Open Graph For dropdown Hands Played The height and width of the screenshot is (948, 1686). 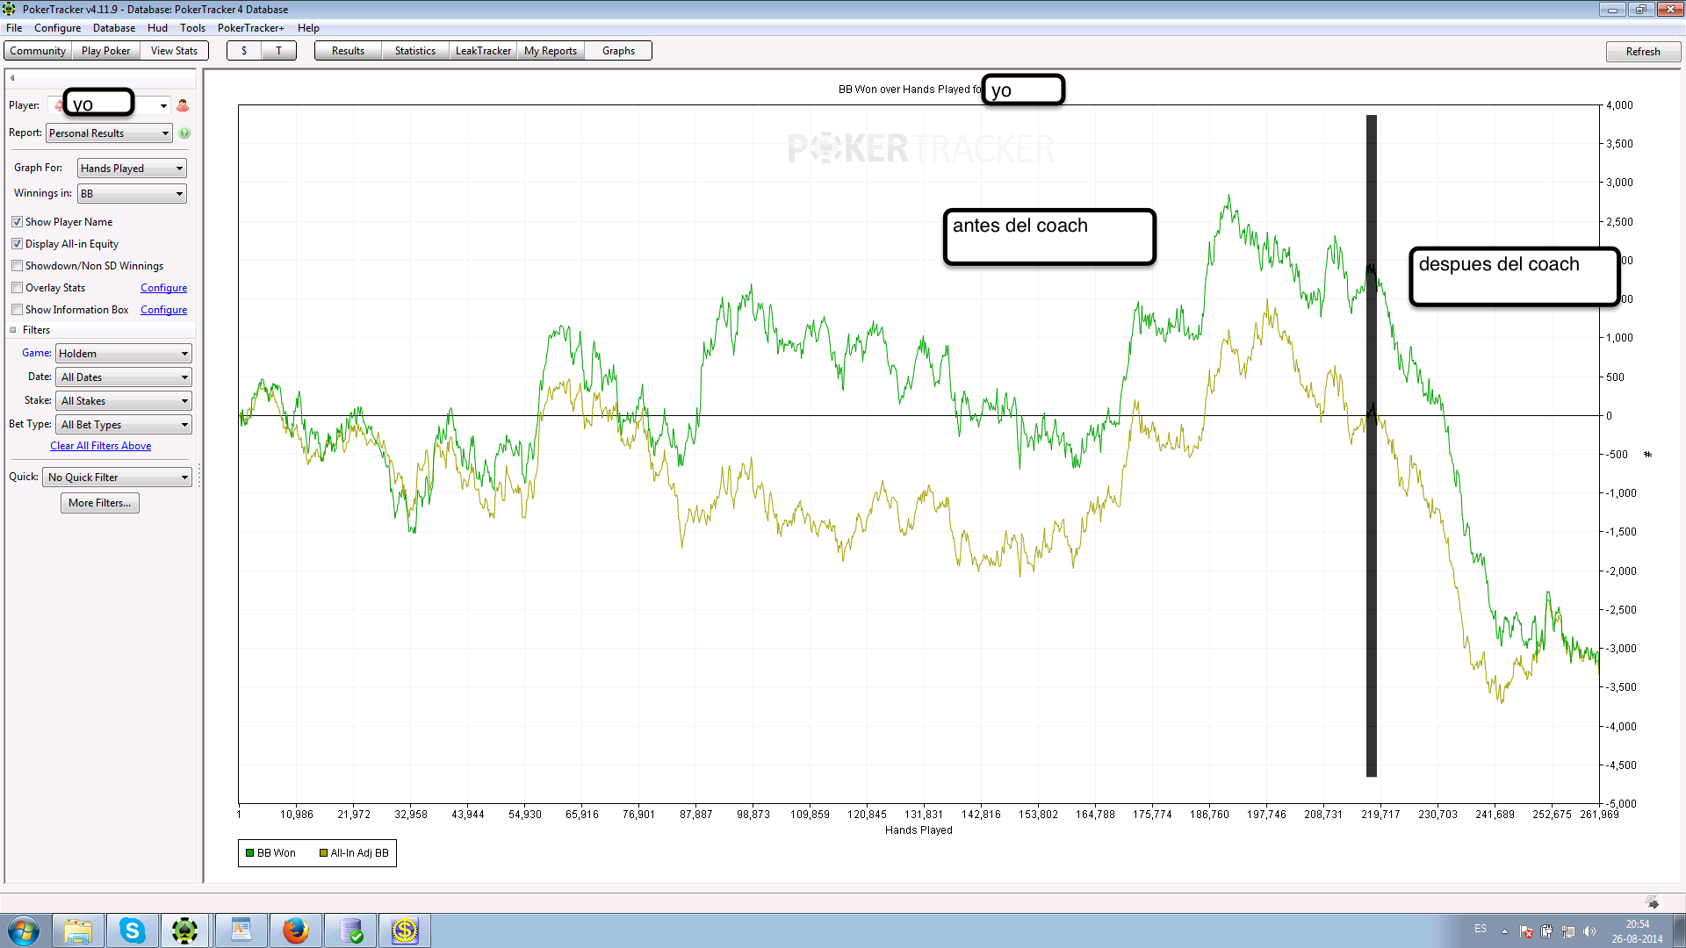[x=132, y=169]
